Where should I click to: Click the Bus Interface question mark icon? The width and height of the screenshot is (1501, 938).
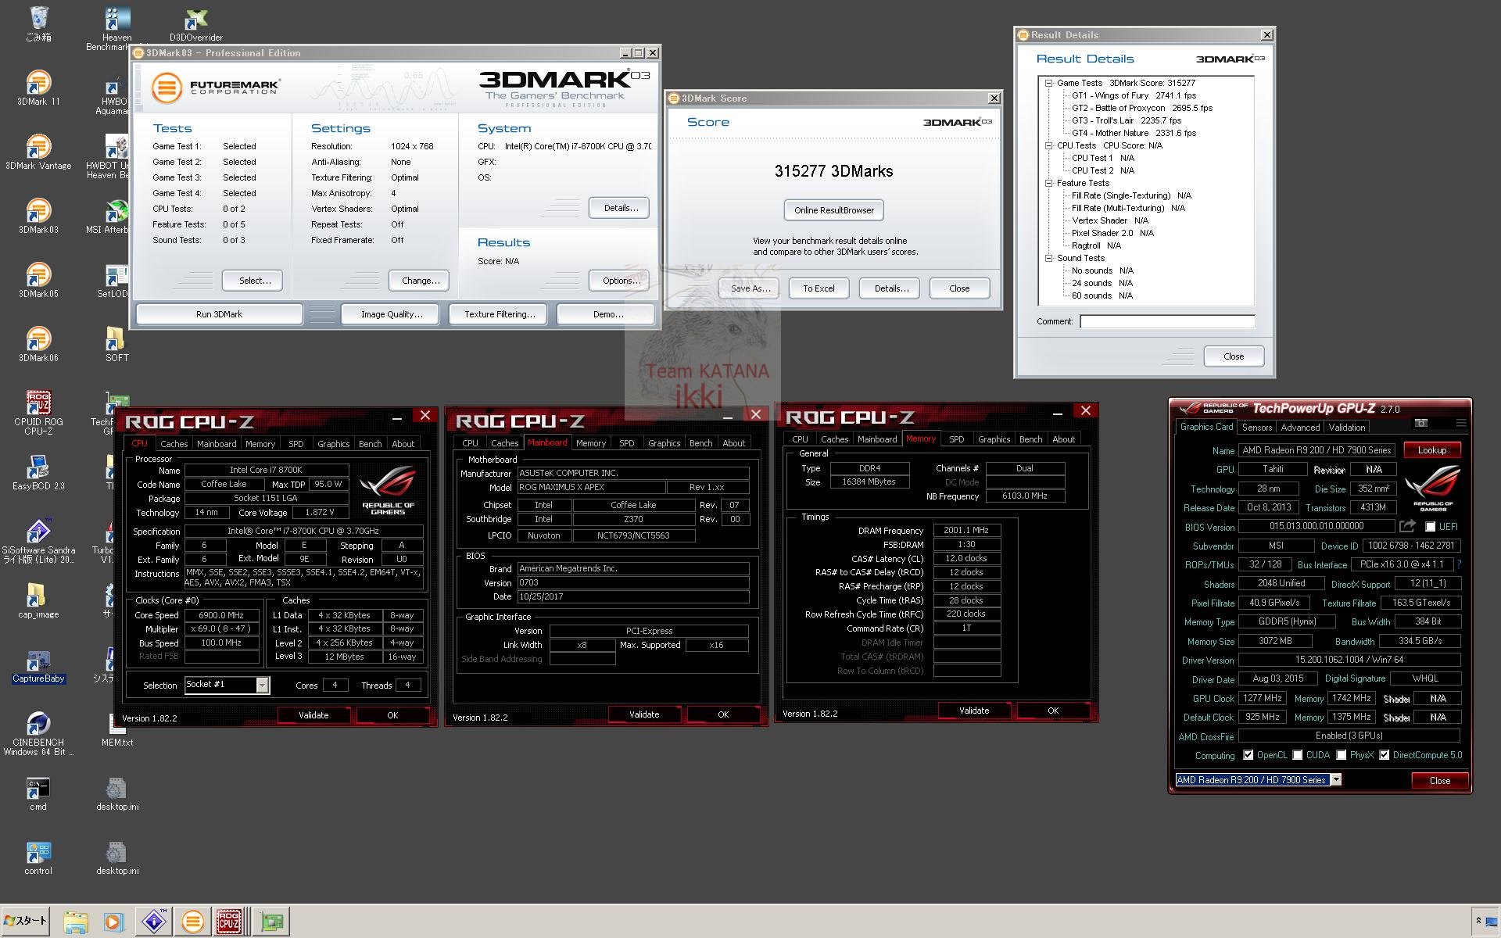click(1459, 564)
